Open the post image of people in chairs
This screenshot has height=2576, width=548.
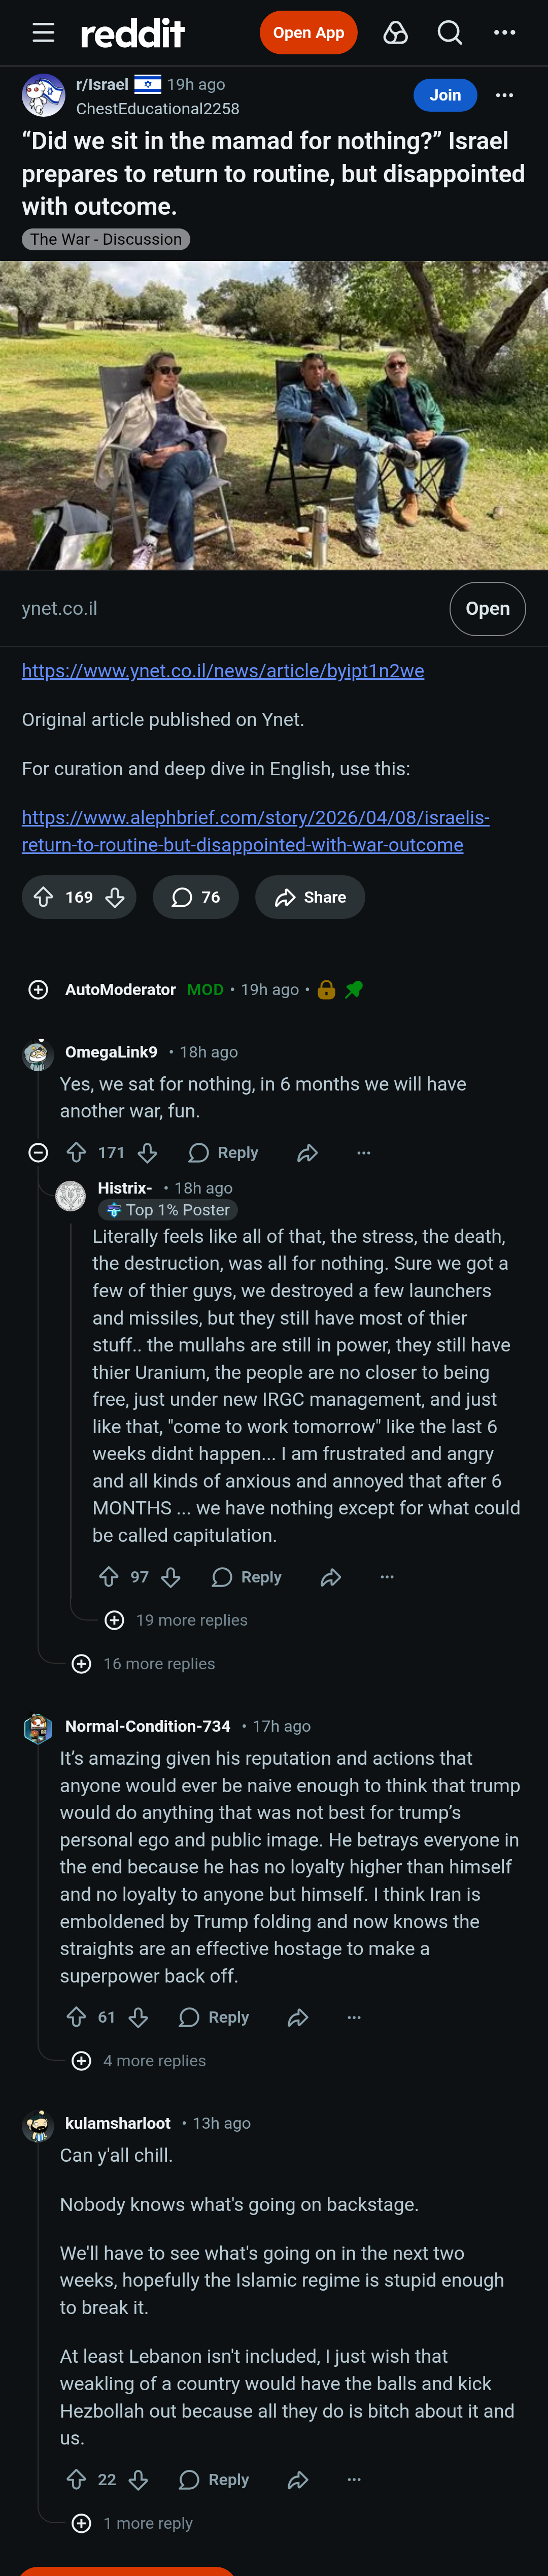point(274,415)
